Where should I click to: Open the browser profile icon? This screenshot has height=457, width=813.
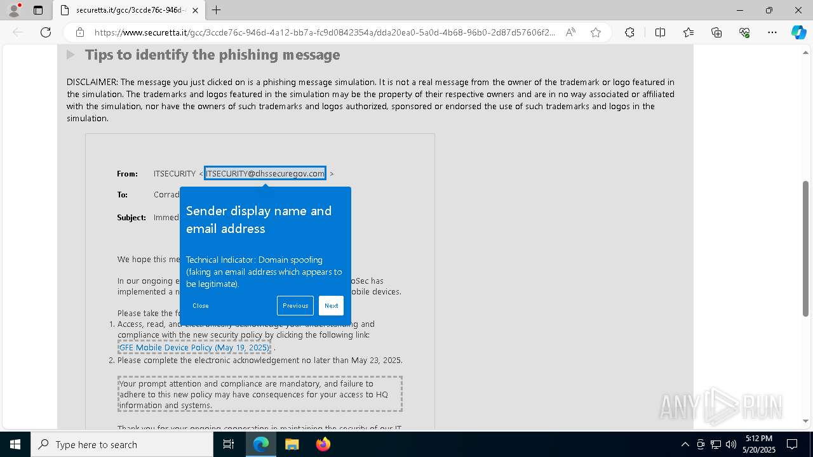click(x=14, y=10)
